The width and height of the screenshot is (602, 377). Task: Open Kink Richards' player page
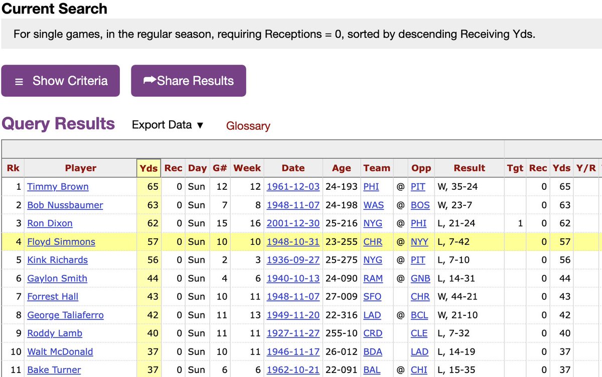pyautogui.click(x=57, y=260)
